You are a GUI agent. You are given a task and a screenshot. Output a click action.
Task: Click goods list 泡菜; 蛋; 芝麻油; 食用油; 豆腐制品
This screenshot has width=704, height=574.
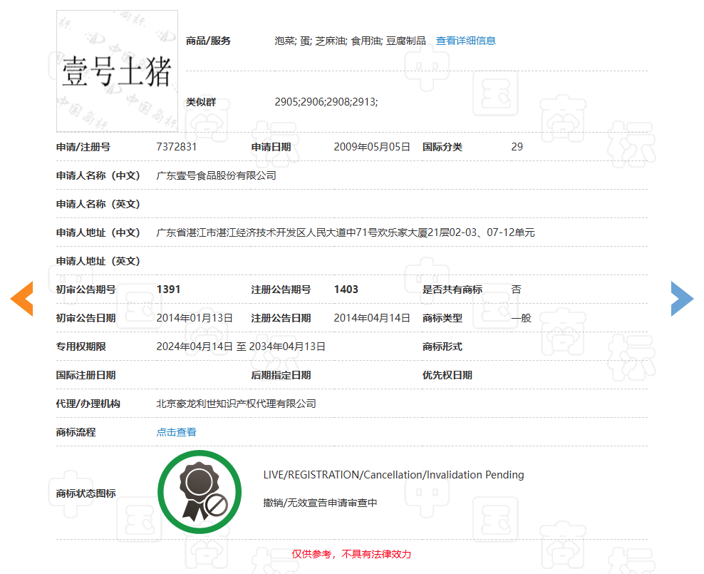pyautogui.click(x=350, y=41)
